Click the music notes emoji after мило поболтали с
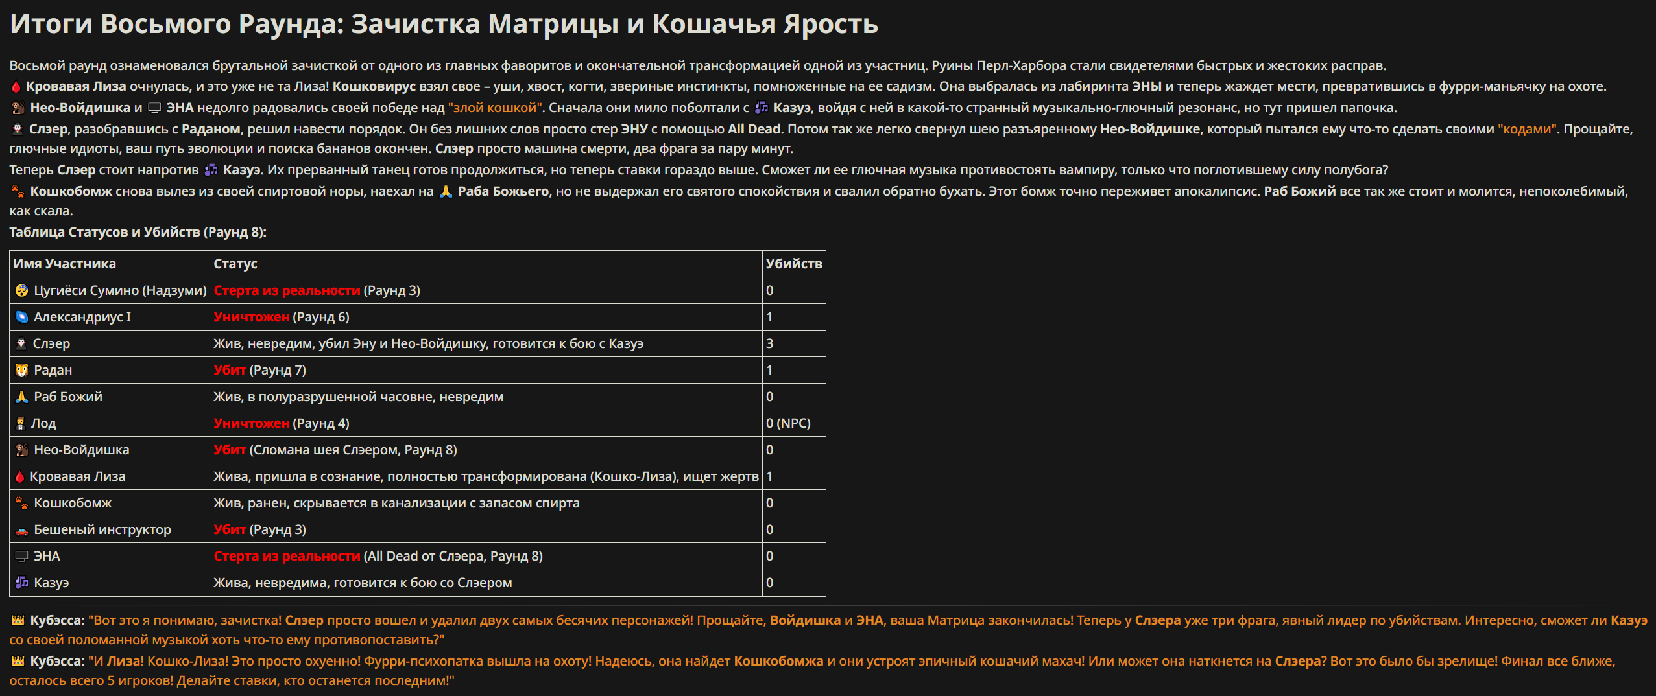1656x696 pixels. (x=762, y=108)
